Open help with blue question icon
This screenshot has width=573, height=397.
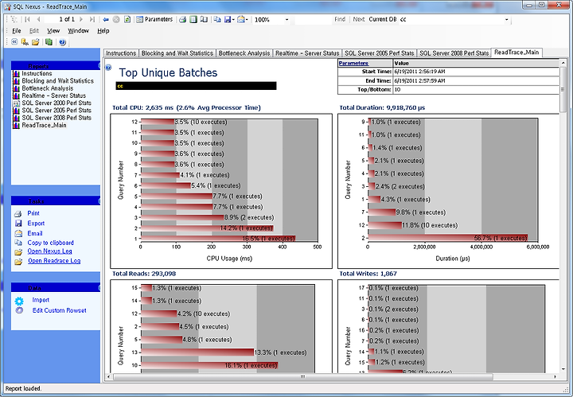pyautogui.click(x=62, y=42)
